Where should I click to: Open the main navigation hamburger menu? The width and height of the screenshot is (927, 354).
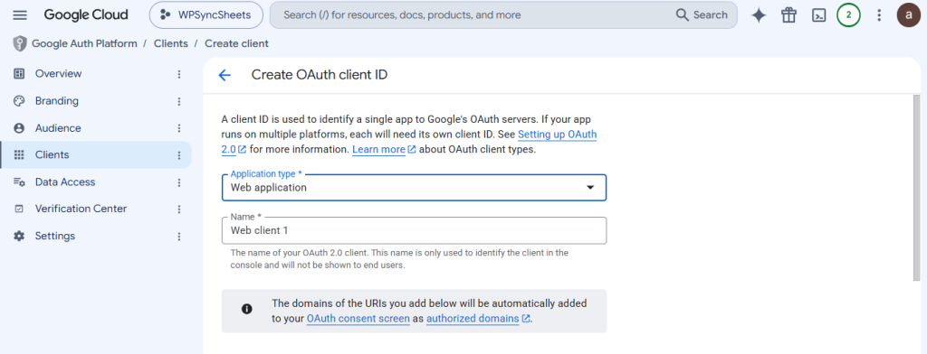coord(20,14)
